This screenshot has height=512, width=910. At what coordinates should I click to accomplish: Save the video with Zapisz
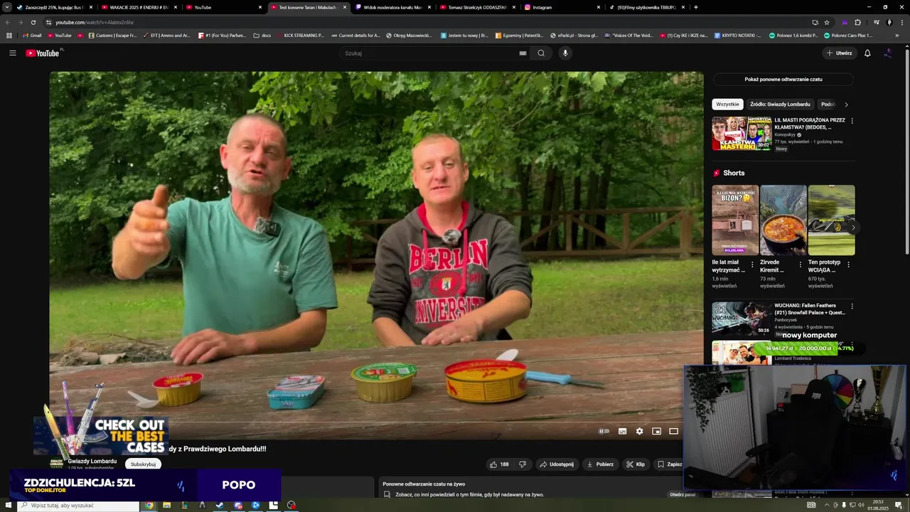670,464
